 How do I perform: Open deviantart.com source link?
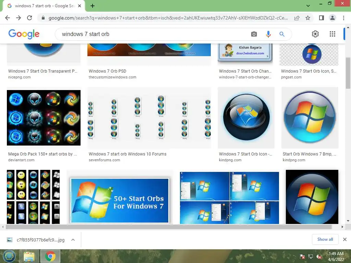click(x=21, y=160)
